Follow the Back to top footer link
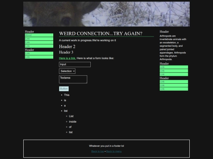213x159 pixels. (x=97, y=152)
